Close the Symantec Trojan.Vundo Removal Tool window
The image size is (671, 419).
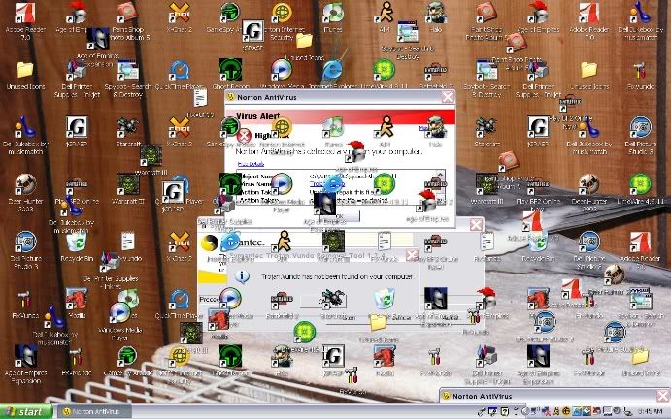pyautogui.click(x=477, y=225)
